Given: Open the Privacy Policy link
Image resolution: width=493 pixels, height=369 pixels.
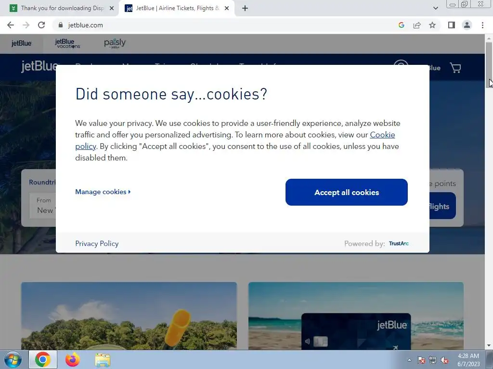Looking at the screenshot, I should 97,244.
